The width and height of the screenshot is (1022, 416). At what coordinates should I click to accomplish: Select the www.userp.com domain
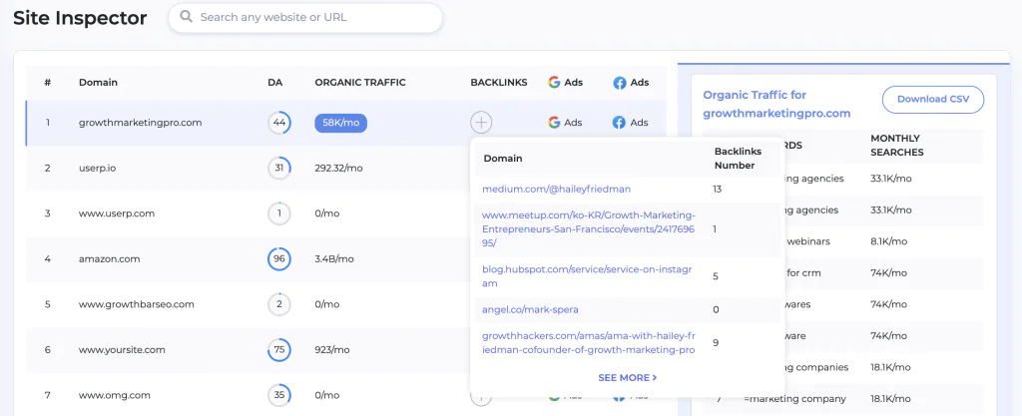coord(117,213)
